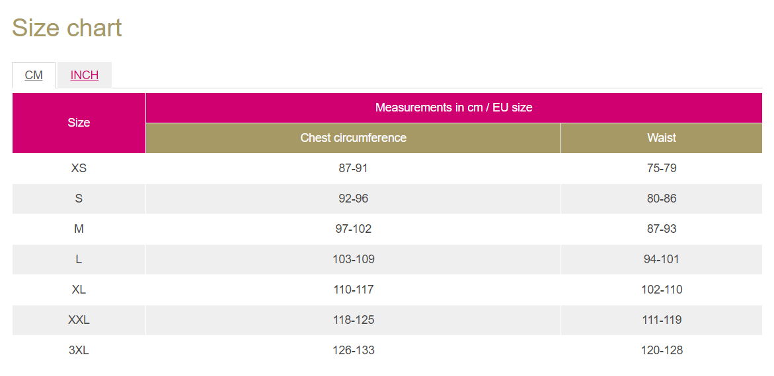774x376 pixels.
Task: Click waist value 120-128 for 3XL
Action: coord(662,350)
